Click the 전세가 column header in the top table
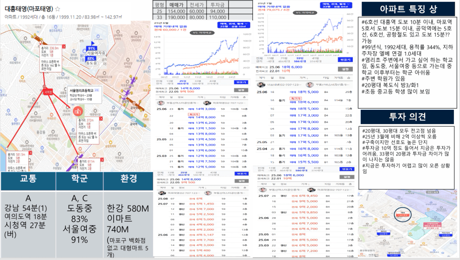460x260 pixels. pyautogui.click(x=197, y=5)
